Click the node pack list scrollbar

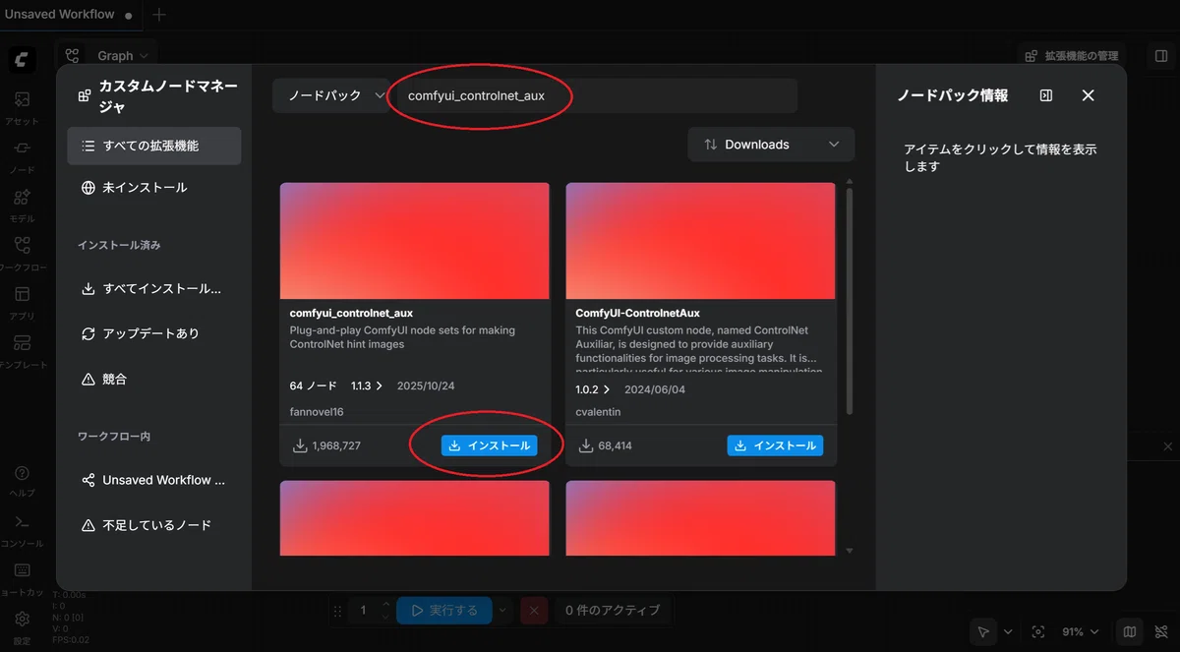click(850, 300)
